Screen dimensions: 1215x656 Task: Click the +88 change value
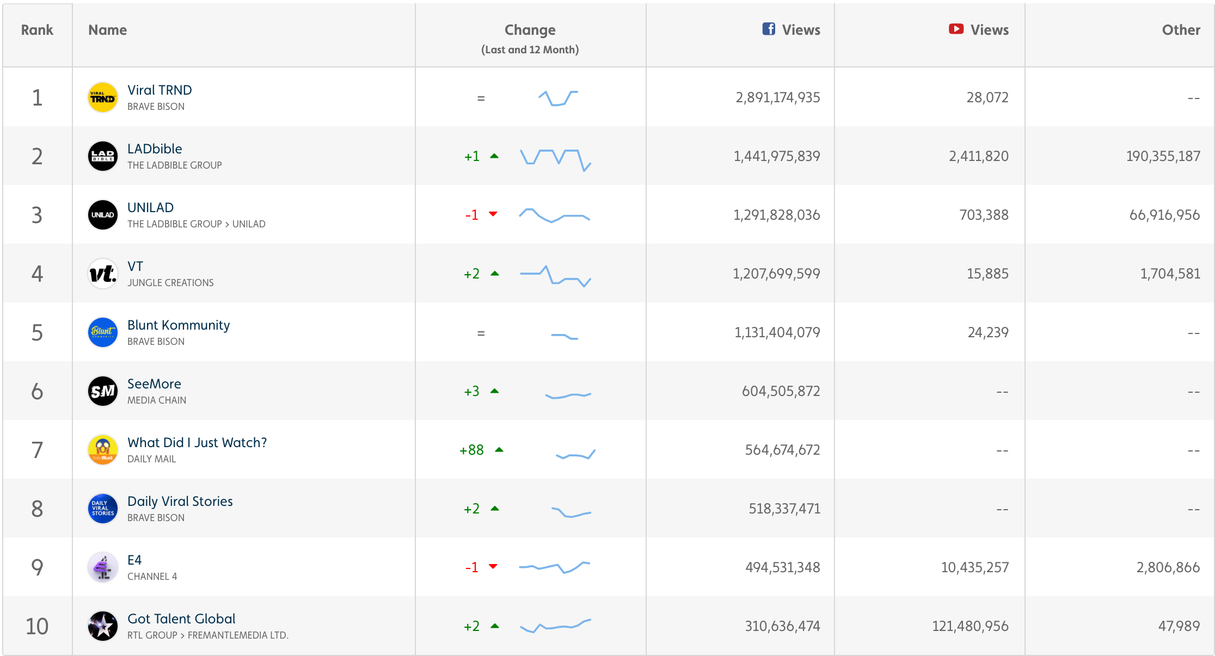coord(471,450)
